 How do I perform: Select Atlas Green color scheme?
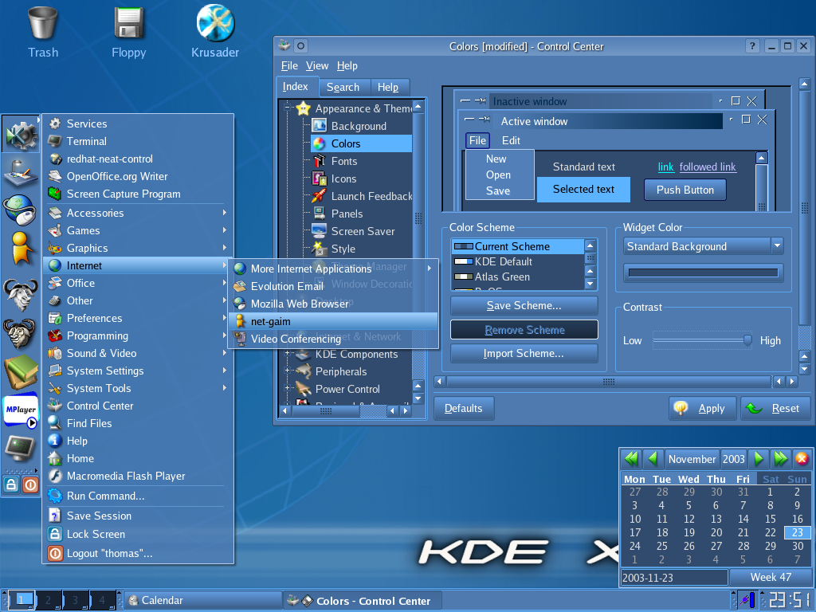click(x=518, y=277)
